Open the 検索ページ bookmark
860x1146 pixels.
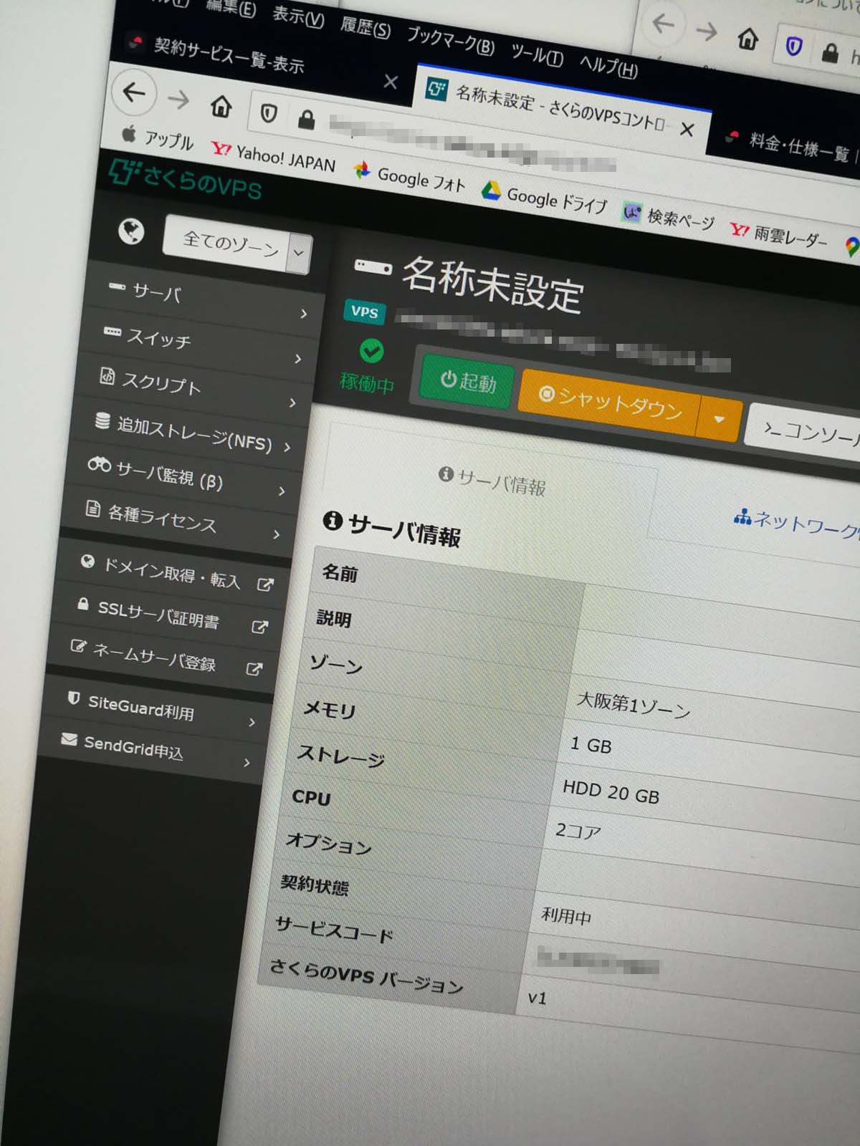(x=669, y=217)
